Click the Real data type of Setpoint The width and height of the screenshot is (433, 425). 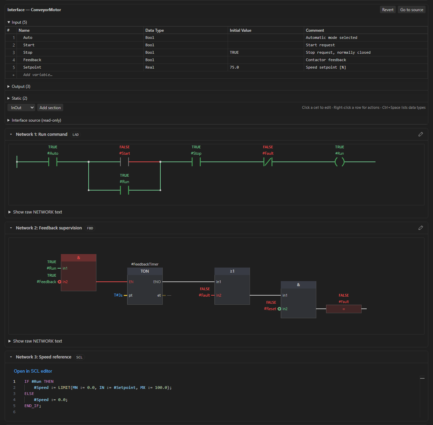point(150,68)
